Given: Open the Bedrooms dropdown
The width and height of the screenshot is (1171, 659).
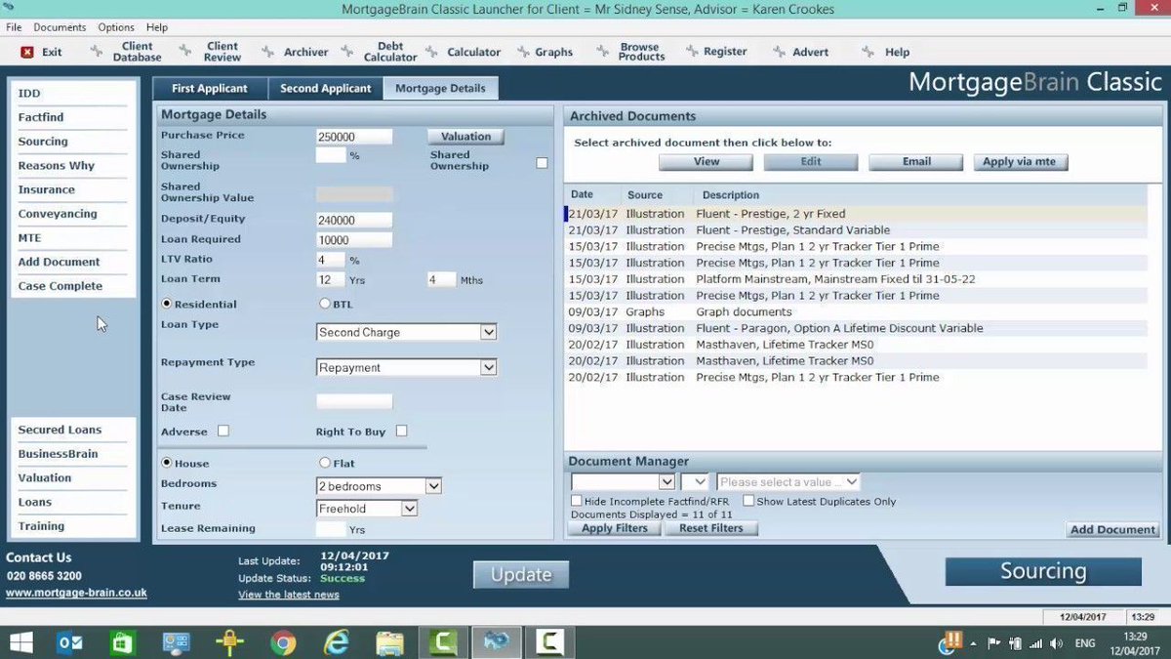Looking at the screenshot, I should 380,485.
